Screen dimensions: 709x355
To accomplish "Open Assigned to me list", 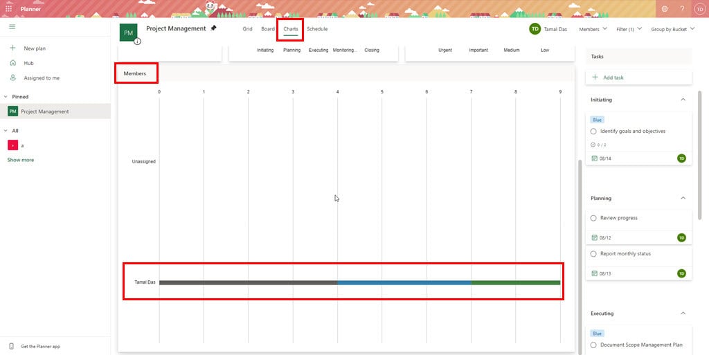I will [x=42, y=78].
